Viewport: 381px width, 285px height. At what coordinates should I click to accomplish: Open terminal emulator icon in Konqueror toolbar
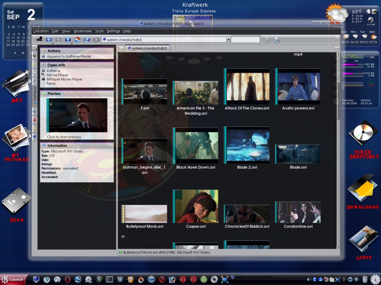tap(39, 39)
